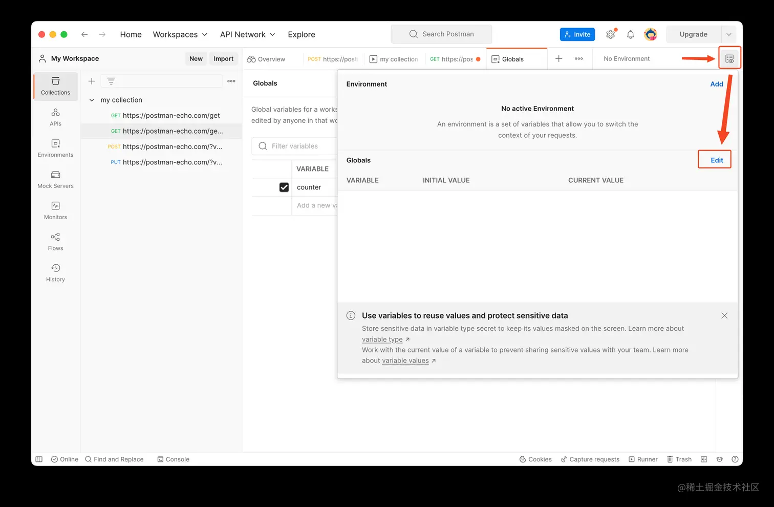This screenshot has width=774, height=507.
Task: Click the Search Postman field
Action: click(441, 34)
